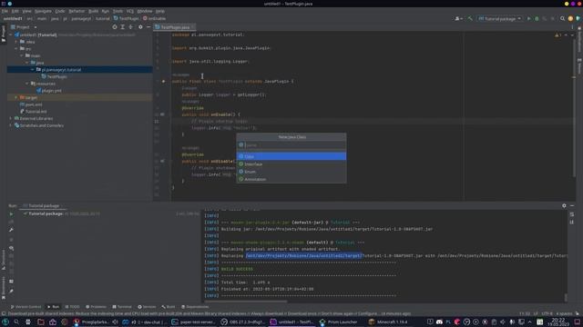Collapse the resources folder
The width and height of the screenshot is (583, 327).
point(26,84)
